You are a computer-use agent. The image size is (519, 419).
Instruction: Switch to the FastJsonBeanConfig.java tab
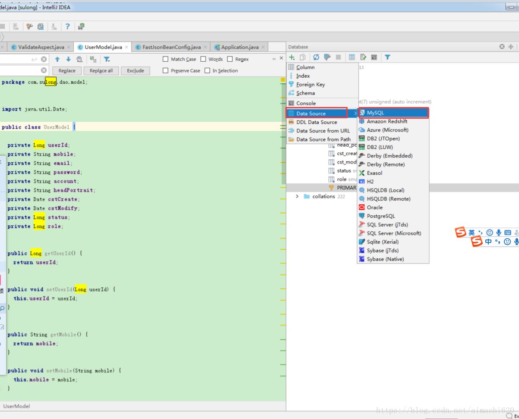pyautogui.click(x=171, y=47)
